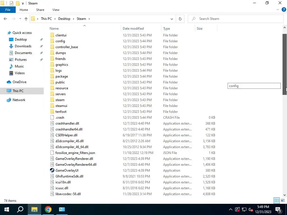Select Network in navigation pane
This screenshot has width=287, height=215.
pyautogui.click(x=19, y=100)
